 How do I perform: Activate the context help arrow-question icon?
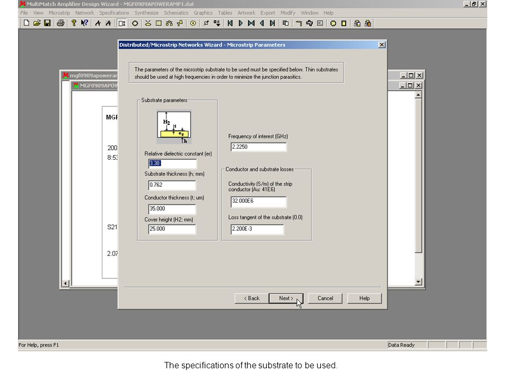point(84,23)
